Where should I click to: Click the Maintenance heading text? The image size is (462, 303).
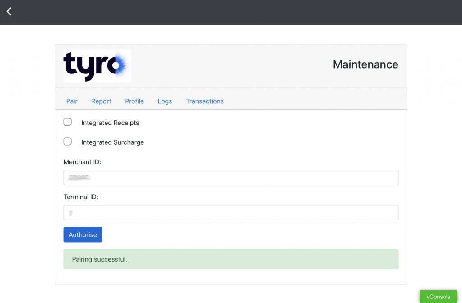[365, 64]
